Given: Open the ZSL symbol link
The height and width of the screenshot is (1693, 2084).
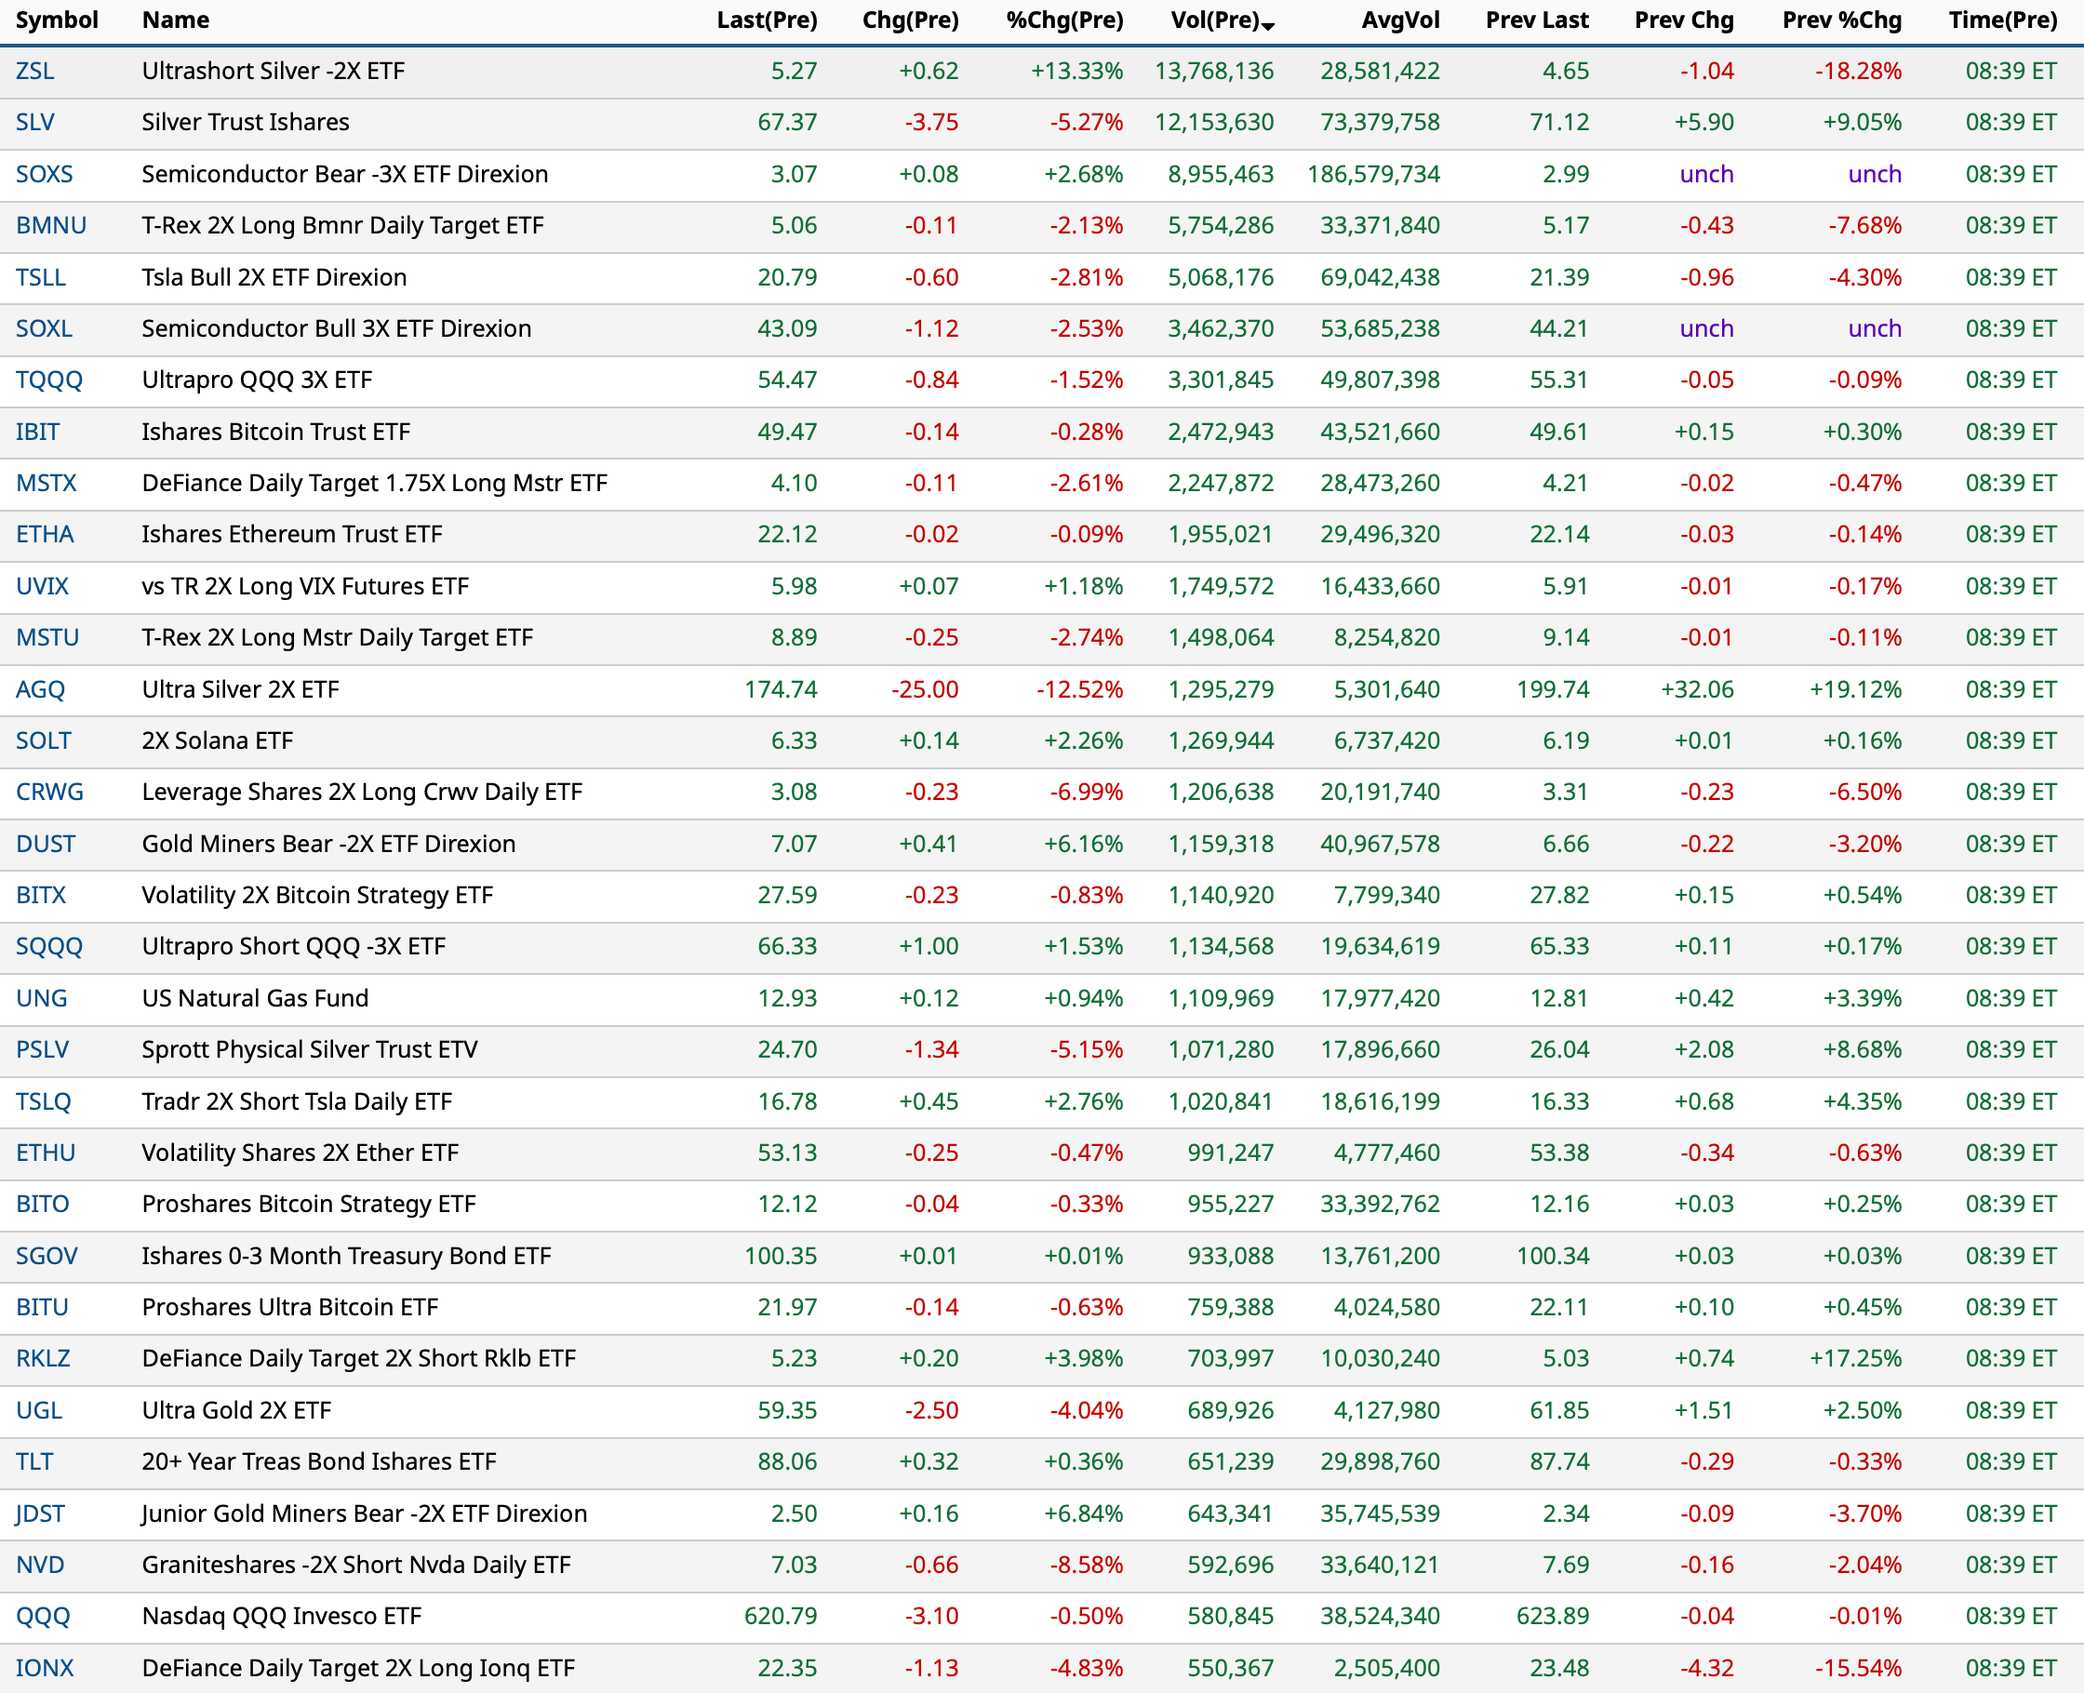Looking at the screenshot, I should [35, 72].
